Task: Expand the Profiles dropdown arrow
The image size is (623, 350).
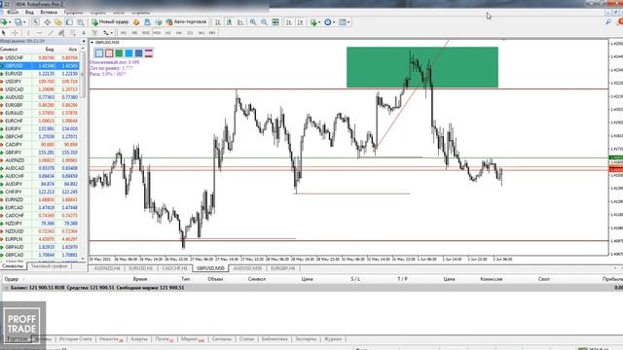Action: tap(23, 22)
